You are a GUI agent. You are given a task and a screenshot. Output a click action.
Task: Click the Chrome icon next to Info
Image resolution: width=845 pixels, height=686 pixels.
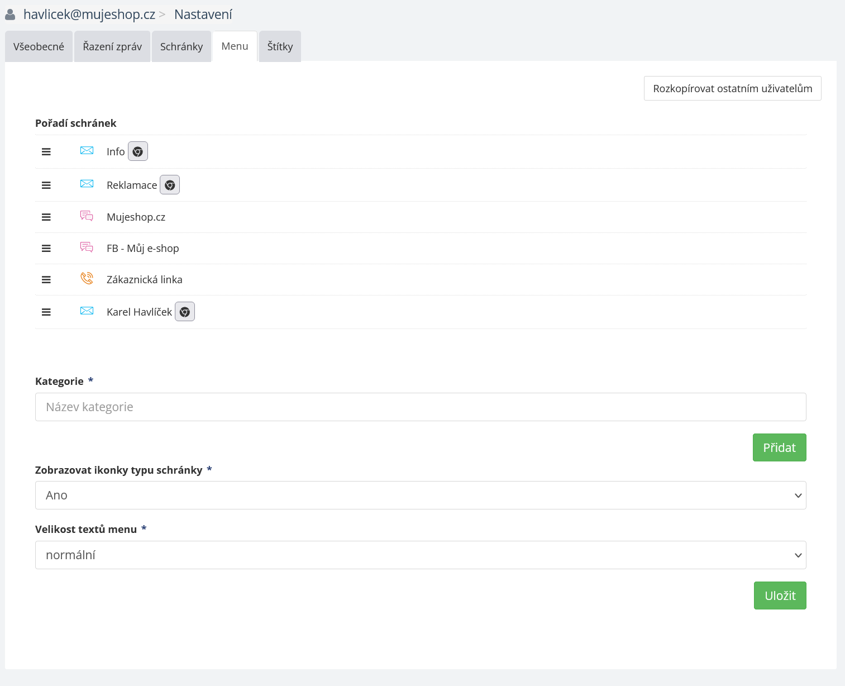click(138, 151)
